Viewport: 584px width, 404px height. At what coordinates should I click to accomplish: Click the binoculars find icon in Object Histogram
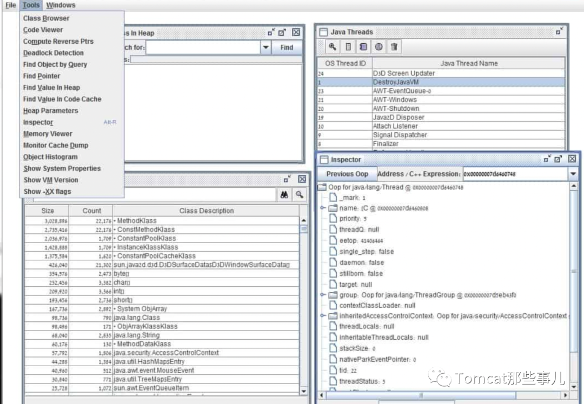point(284,194)
